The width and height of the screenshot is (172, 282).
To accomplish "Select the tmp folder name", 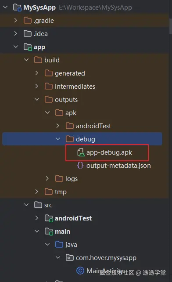I will 61,192.
